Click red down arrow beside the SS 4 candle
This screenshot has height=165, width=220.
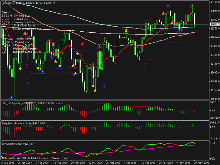(x=190, y=13)
